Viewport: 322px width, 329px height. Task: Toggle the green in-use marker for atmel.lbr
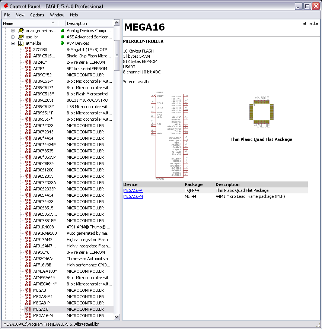pyautogui.click(x=62, y=43)
